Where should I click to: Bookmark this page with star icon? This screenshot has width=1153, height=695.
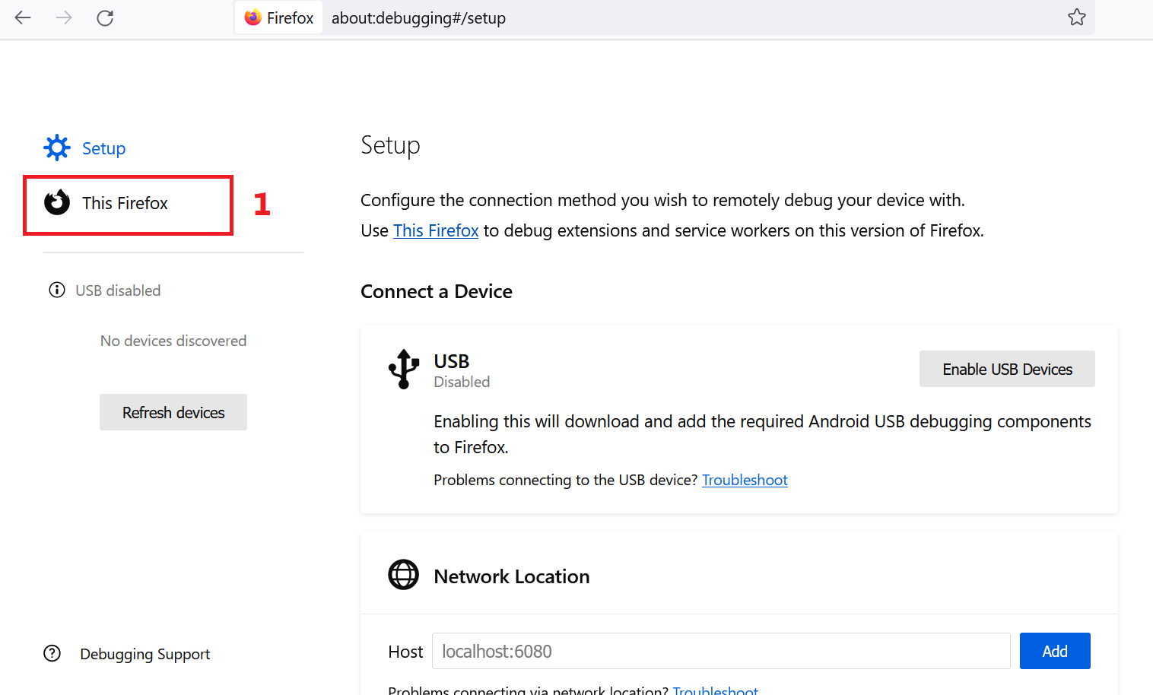pyautogui.click(x=1076, y=17)
